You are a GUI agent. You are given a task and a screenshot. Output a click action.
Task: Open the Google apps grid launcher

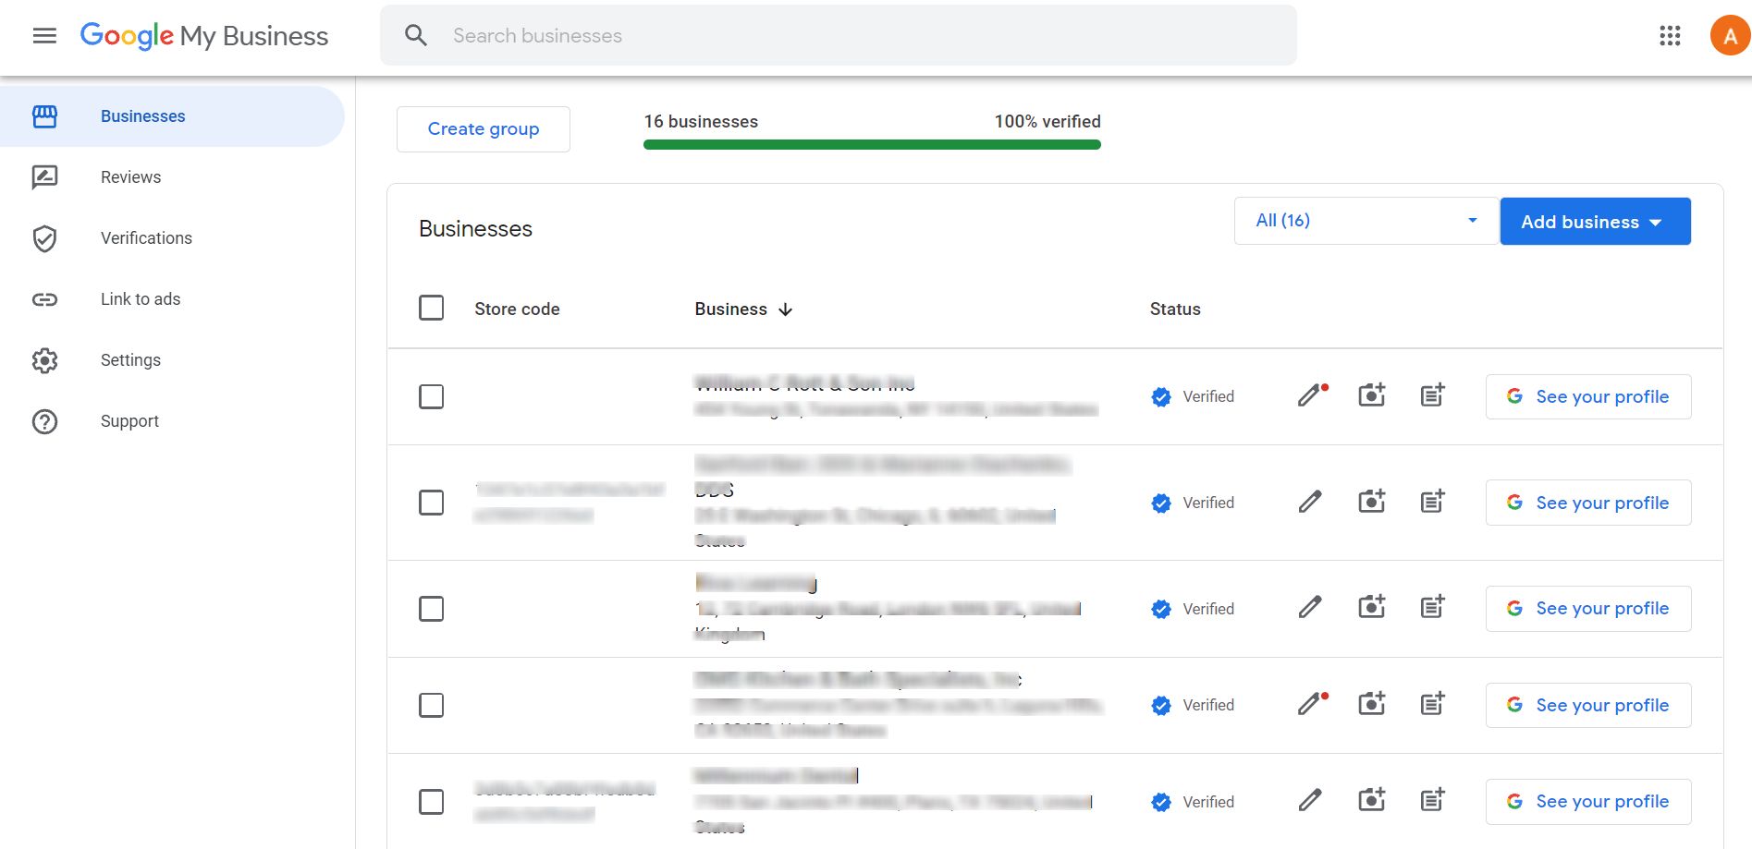coord(1669,35)
